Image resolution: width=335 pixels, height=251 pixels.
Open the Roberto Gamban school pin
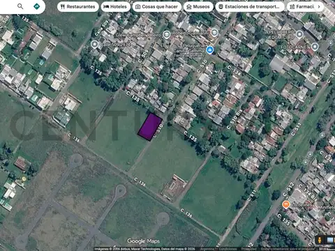(x=214, y=33)
